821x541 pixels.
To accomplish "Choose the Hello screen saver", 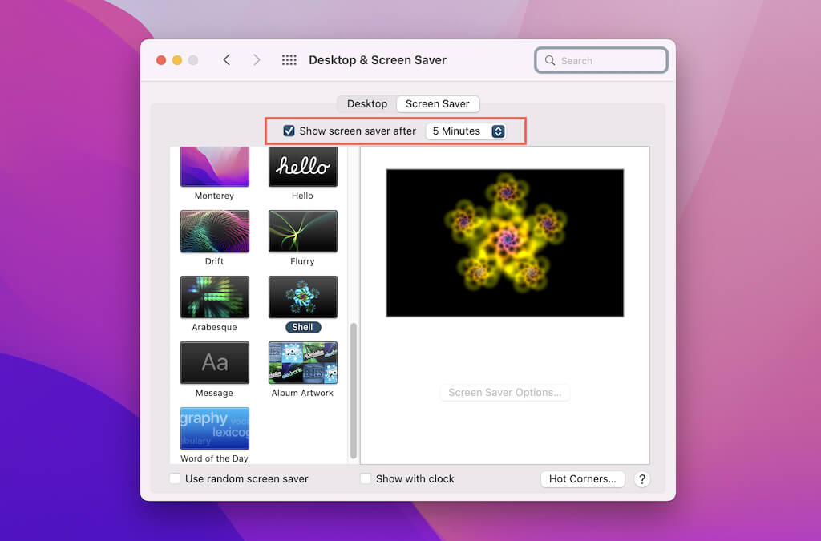I will click(302, 167).
